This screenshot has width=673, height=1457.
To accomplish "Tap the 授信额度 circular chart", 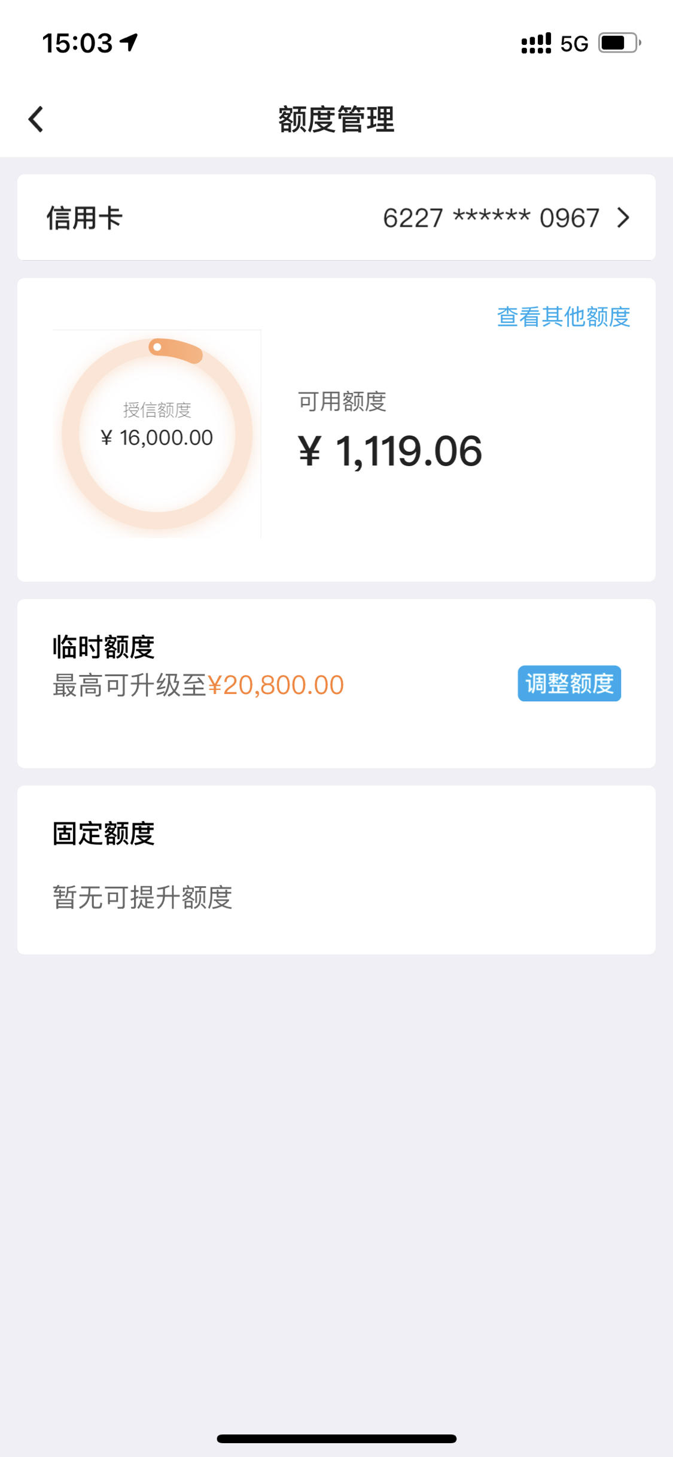I will pos(157,434).
